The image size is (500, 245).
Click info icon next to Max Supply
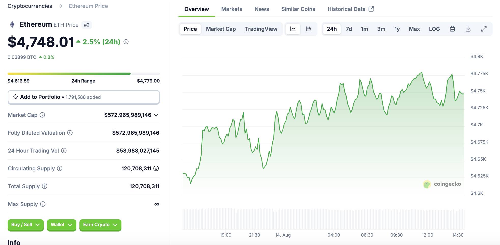click(x=43, y=204)
